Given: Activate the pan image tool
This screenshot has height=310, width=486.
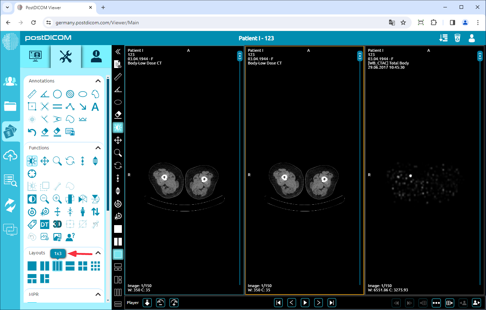Looking at the screenshot, I should click(44, 161).
